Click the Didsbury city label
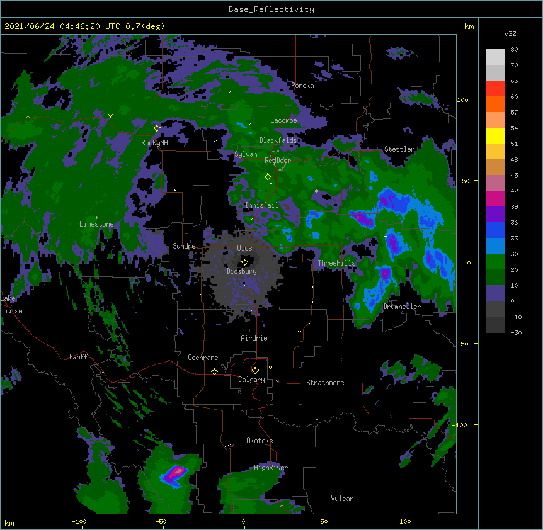 point(241,271)
